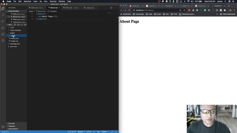Click errors and warnings count in status bar
Viewport: 237px width, 133px height.
[x=5, y=132]
